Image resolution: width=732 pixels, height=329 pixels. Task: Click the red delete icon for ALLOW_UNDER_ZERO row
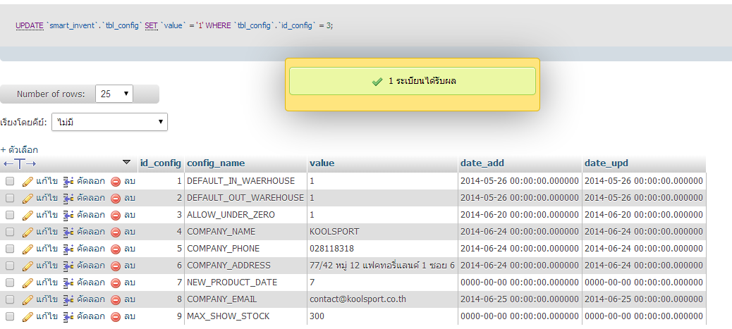pyautogui.click(x=116, y=215)
